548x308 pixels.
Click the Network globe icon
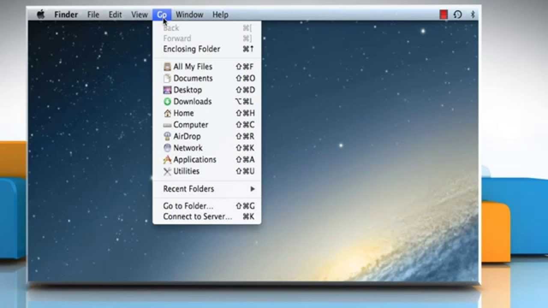tap(167, 148)
